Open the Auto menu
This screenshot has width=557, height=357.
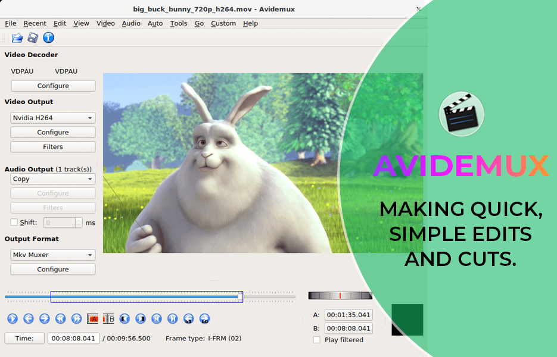coord(155,23)
